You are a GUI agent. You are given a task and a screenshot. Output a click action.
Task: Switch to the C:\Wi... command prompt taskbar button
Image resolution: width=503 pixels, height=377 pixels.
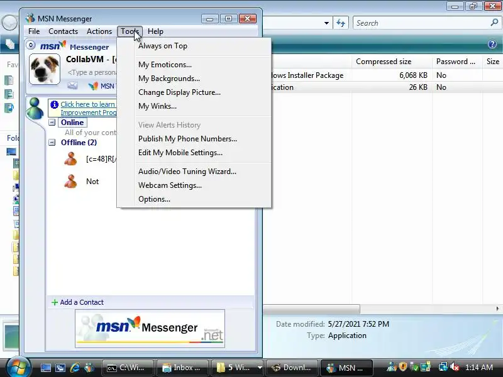(128, 368)
